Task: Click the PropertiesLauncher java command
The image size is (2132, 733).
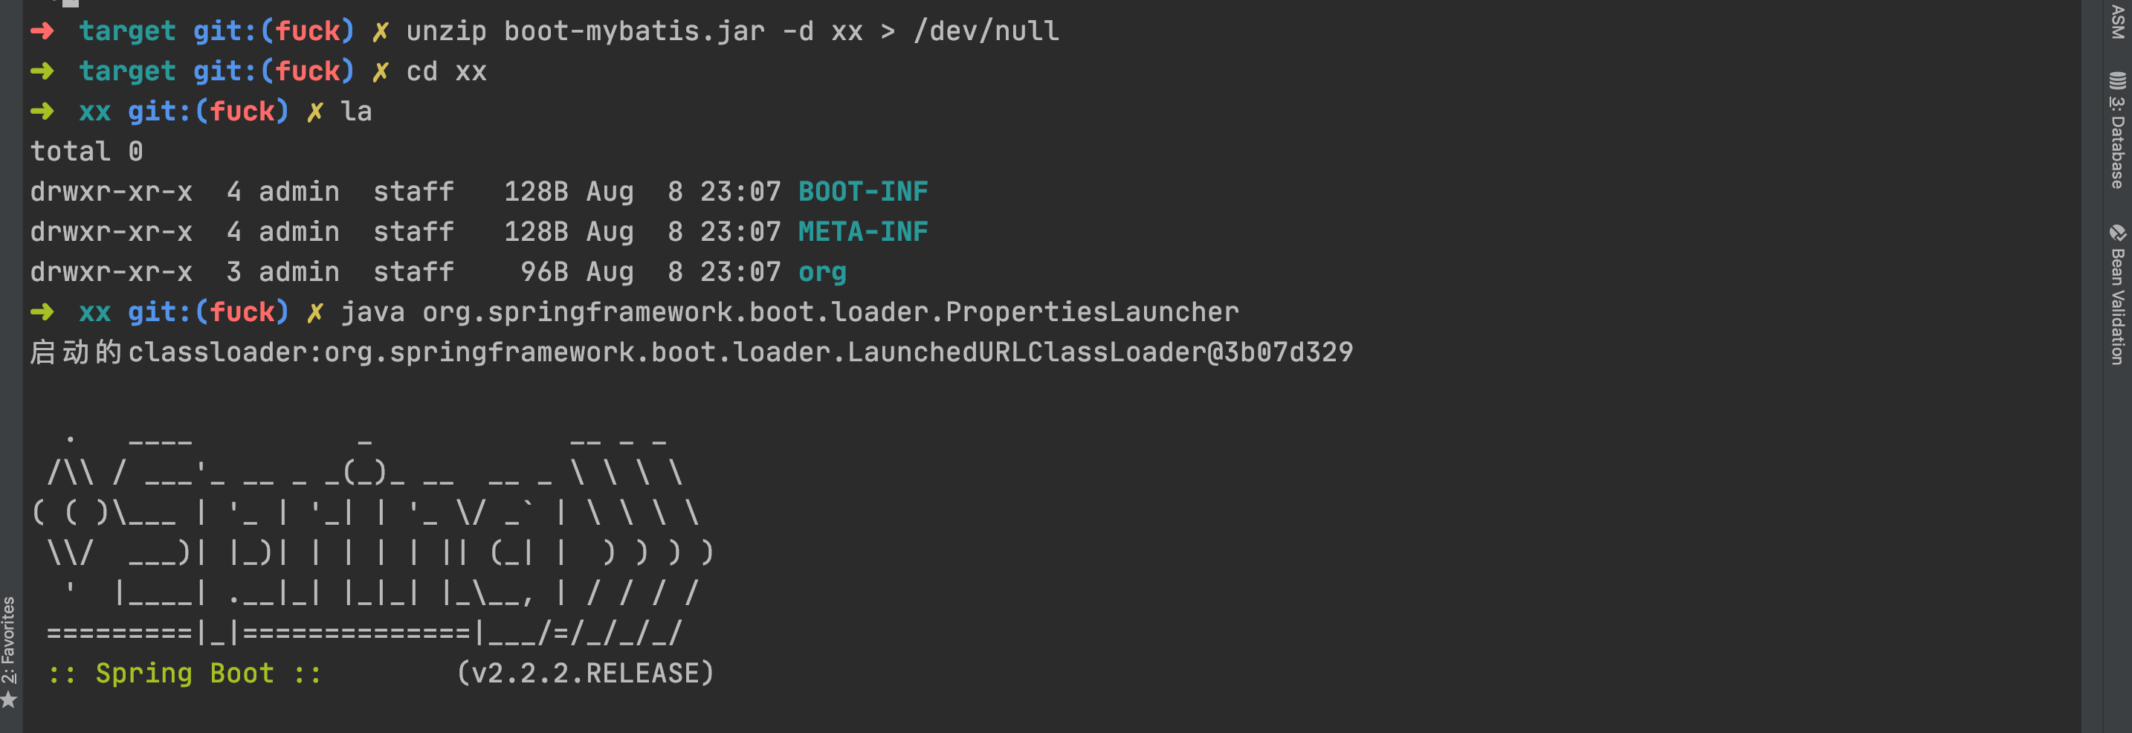Action: tap(789, 313)
